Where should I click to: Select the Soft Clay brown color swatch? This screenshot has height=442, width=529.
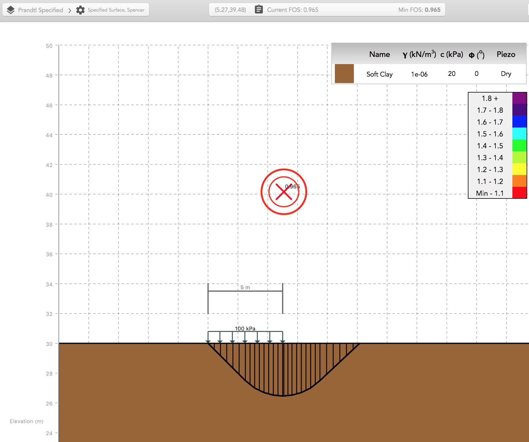tap(344, 74)
